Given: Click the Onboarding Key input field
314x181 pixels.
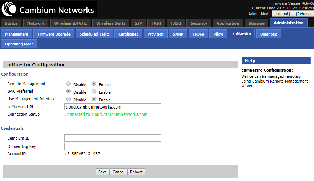Looking at the screenshot, I should [113, 146].
